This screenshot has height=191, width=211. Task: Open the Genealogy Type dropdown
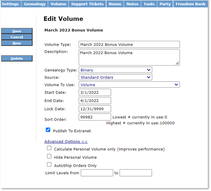click(115, 70)
